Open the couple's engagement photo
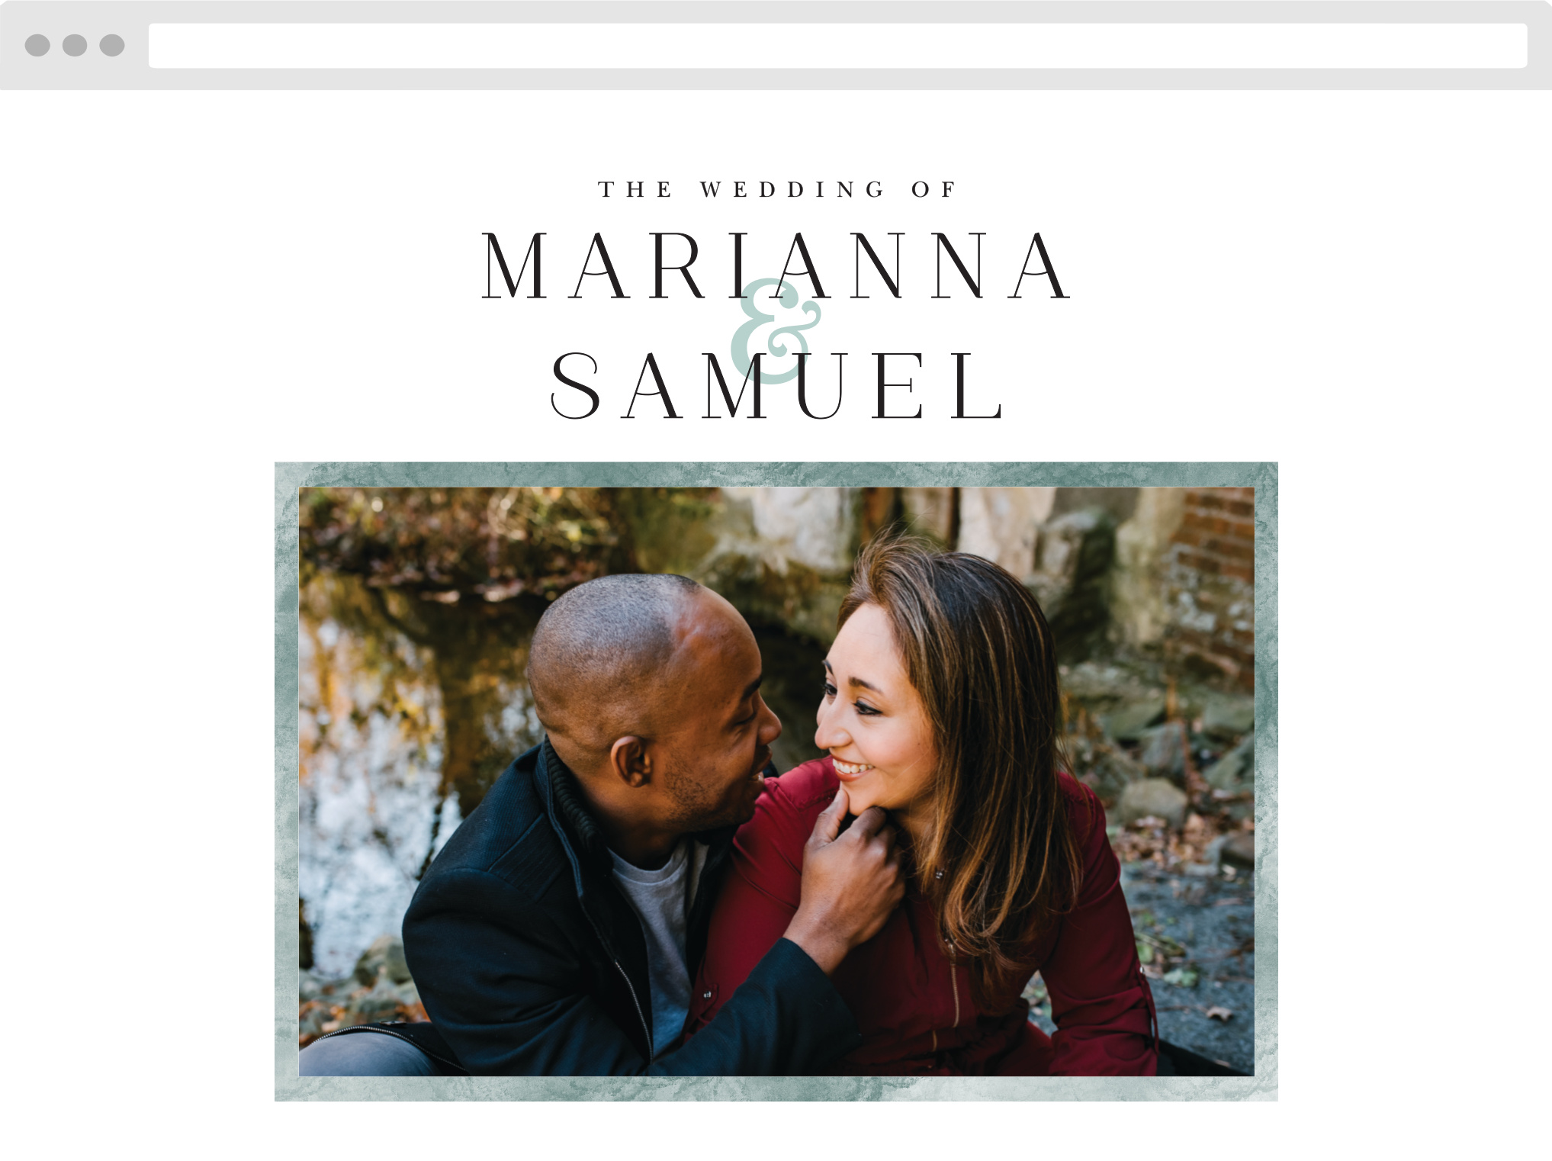1552x1161 pixels. [776, 782]
